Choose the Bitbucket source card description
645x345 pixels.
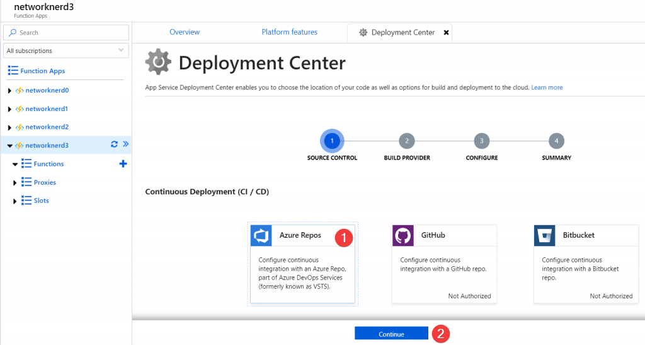point(580,269)
